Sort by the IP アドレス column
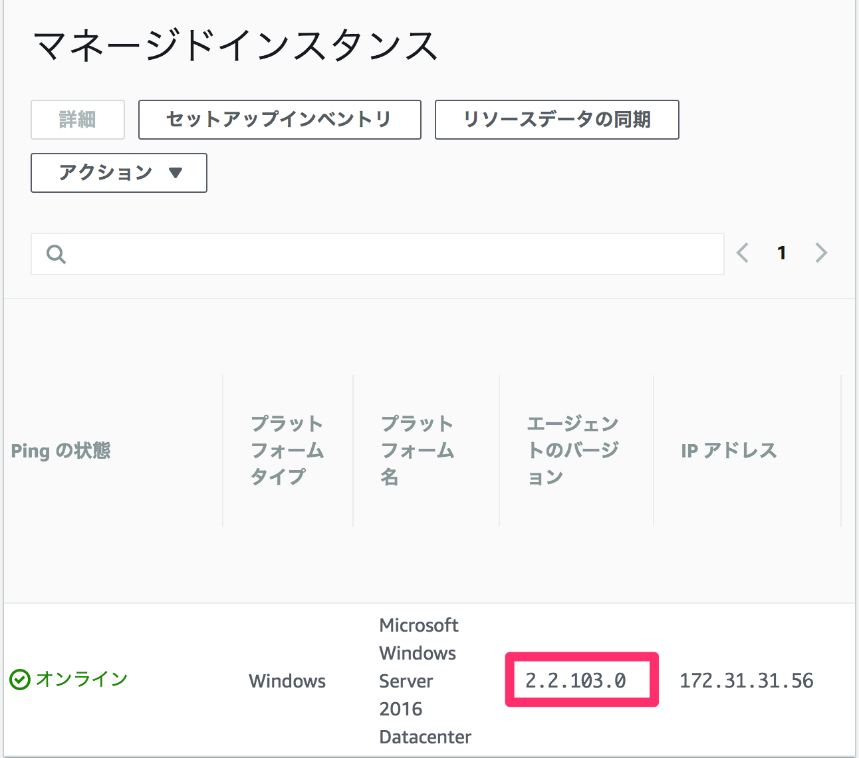Image resolution: width=859 pixels, height=758 pixels. [x=729, y=450]
